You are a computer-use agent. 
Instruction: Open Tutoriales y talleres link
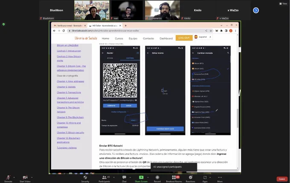click(x=67, y=148)
